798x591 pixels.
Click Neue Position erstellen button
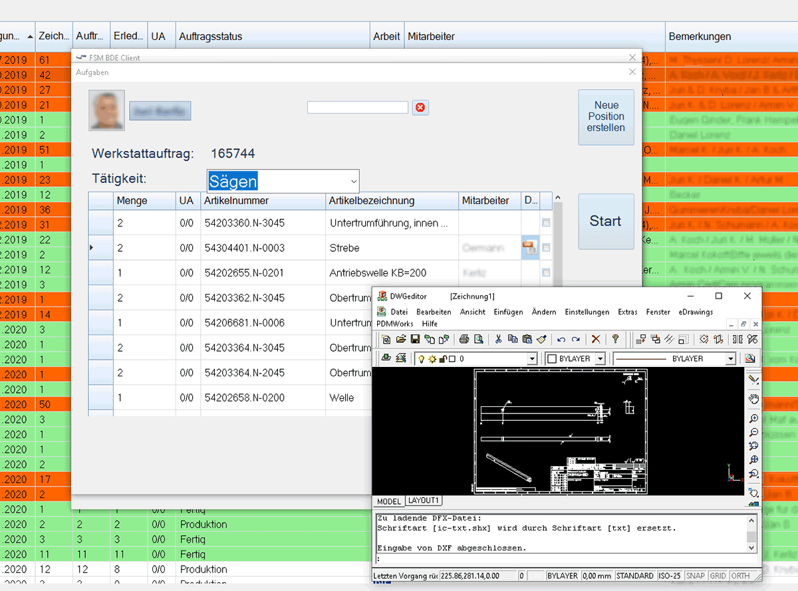pyautogui.click(x=606, y=117)
